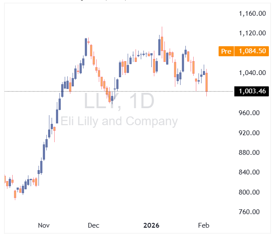Click the 1,040.00 price axis label
This screenshot has height=239, width=275.
tap(252, 73)
